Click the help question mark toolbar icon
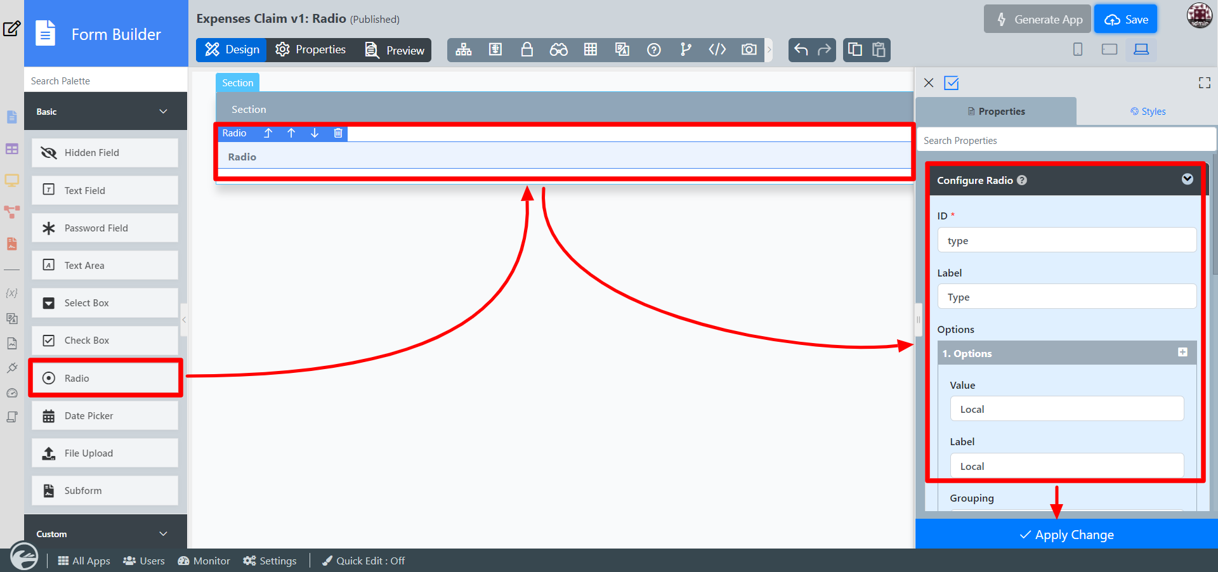Image resolution: width=1218 pixels, height=572 pixels. click(x=654, y=49)
